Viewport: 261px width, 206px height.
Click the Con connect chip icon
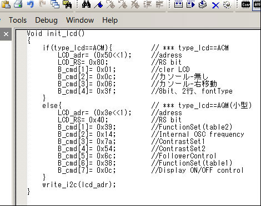point(245,4)
